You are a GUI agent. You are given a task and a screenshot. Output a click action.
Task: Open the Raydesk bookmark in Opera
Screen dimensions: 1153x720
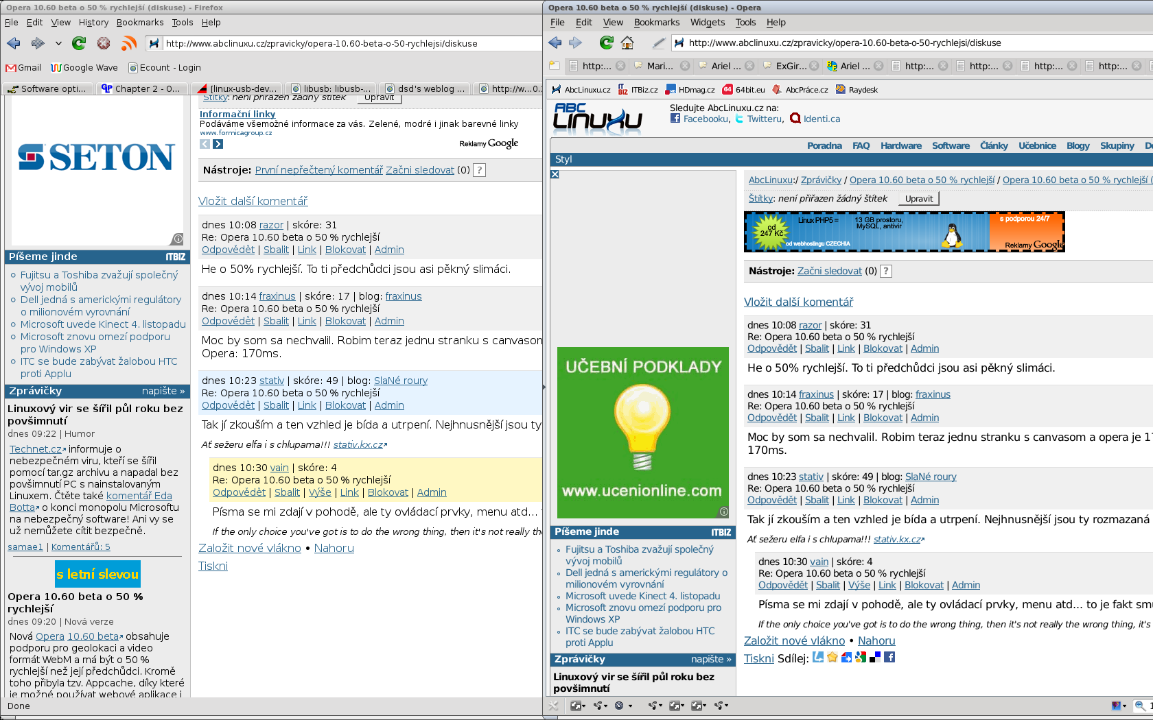857,90
